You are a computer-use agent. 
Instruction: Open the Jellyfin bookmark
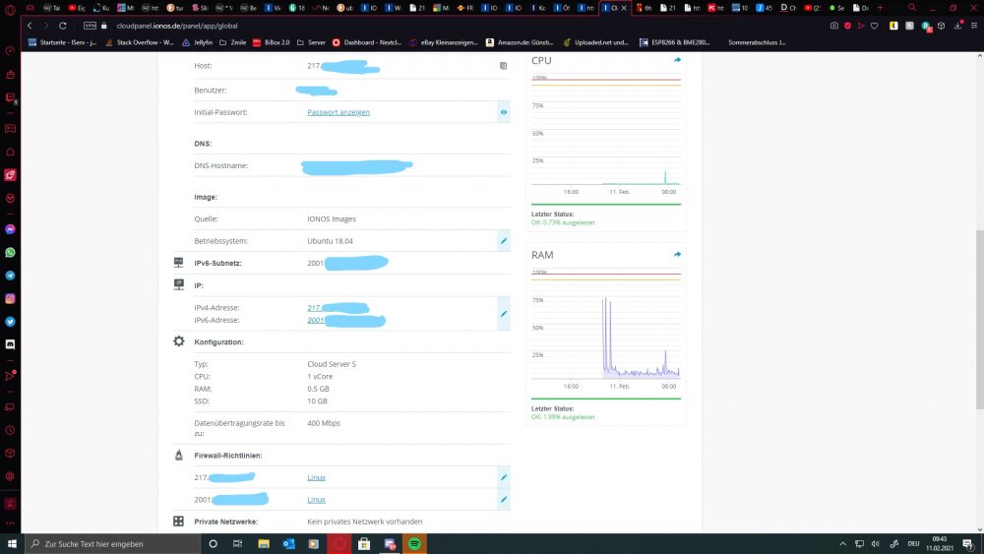pyautogui.click(x=197, y=42)
